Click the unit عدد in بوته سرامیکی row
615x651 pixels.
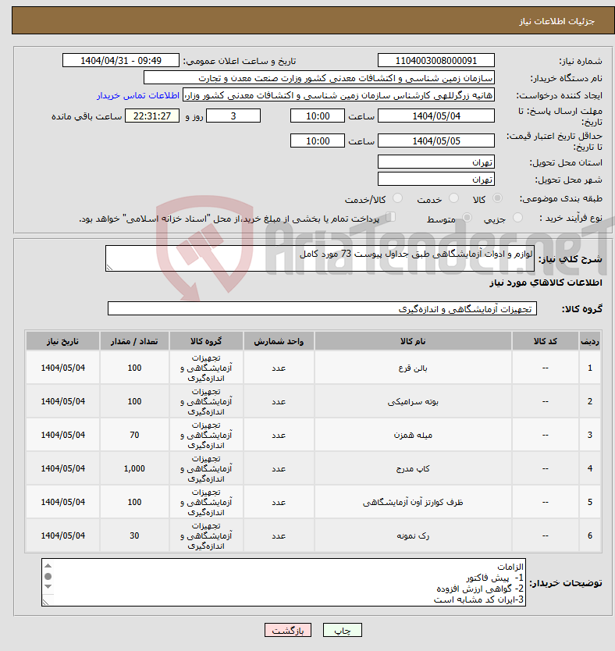click(279, 402)
